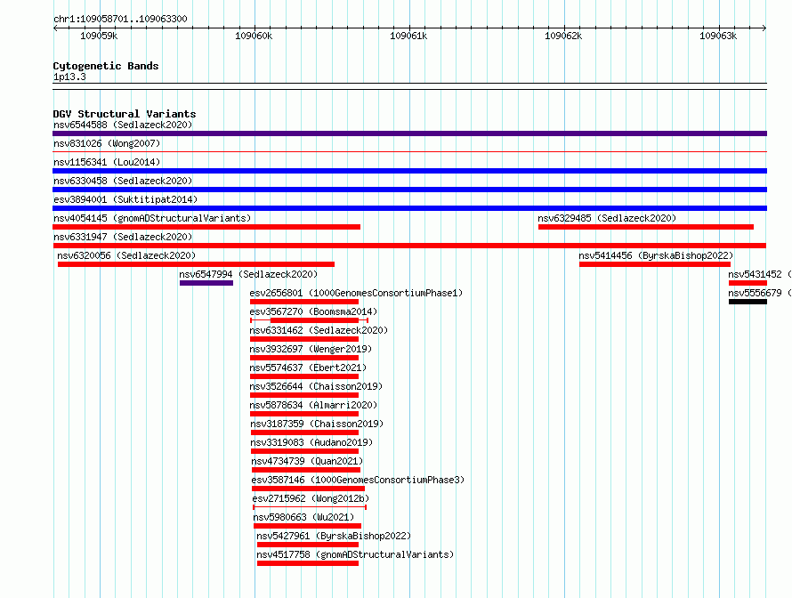
Task: Click the 109062k ruler tick label
Action: coord(563,36)
